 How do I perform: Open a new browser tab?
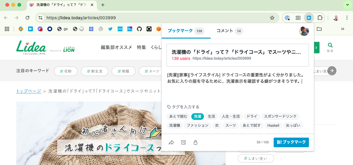point(103,5)
